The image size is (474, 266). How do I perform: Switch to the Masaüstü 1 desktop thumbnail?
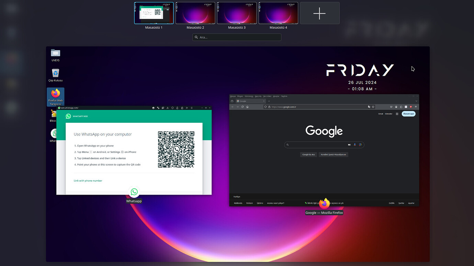(x=154, y=13)
